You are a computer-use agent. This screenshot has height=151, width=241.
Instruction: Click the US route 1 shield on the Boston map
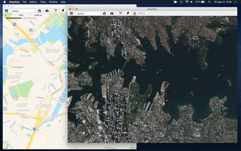pos(17,35)
